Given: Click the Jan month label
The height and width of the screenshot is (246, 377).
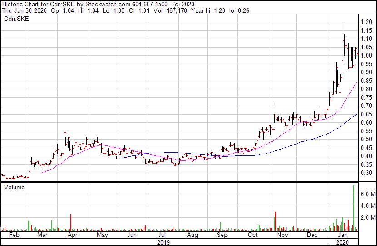Looking at the screenshot, I should [342, 235].
